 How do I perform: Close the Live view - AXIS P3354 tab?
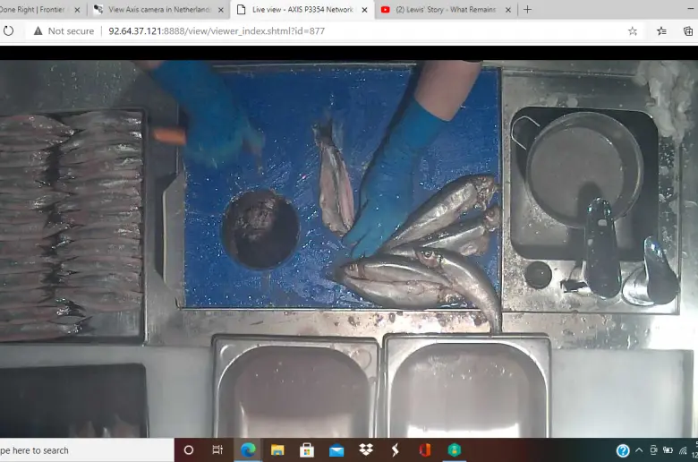point(364,10)
